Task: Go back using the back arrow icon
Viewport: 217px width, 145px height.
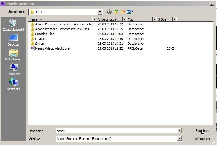Action: pyautogui.click(x=109, y=12)
